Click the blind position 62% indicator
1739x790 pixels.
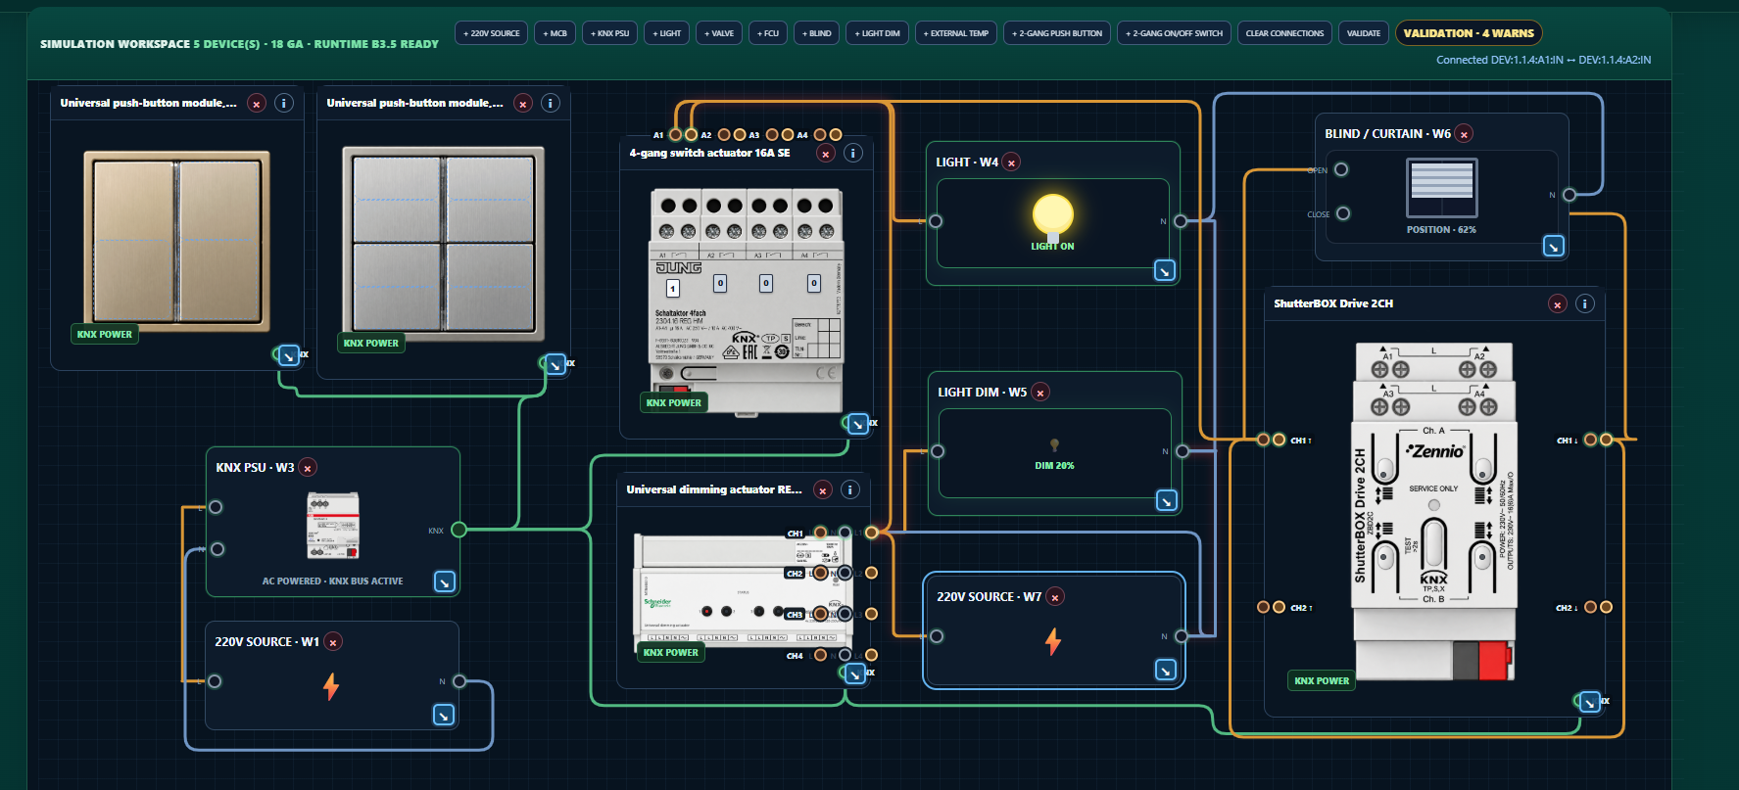[1441, 230]
